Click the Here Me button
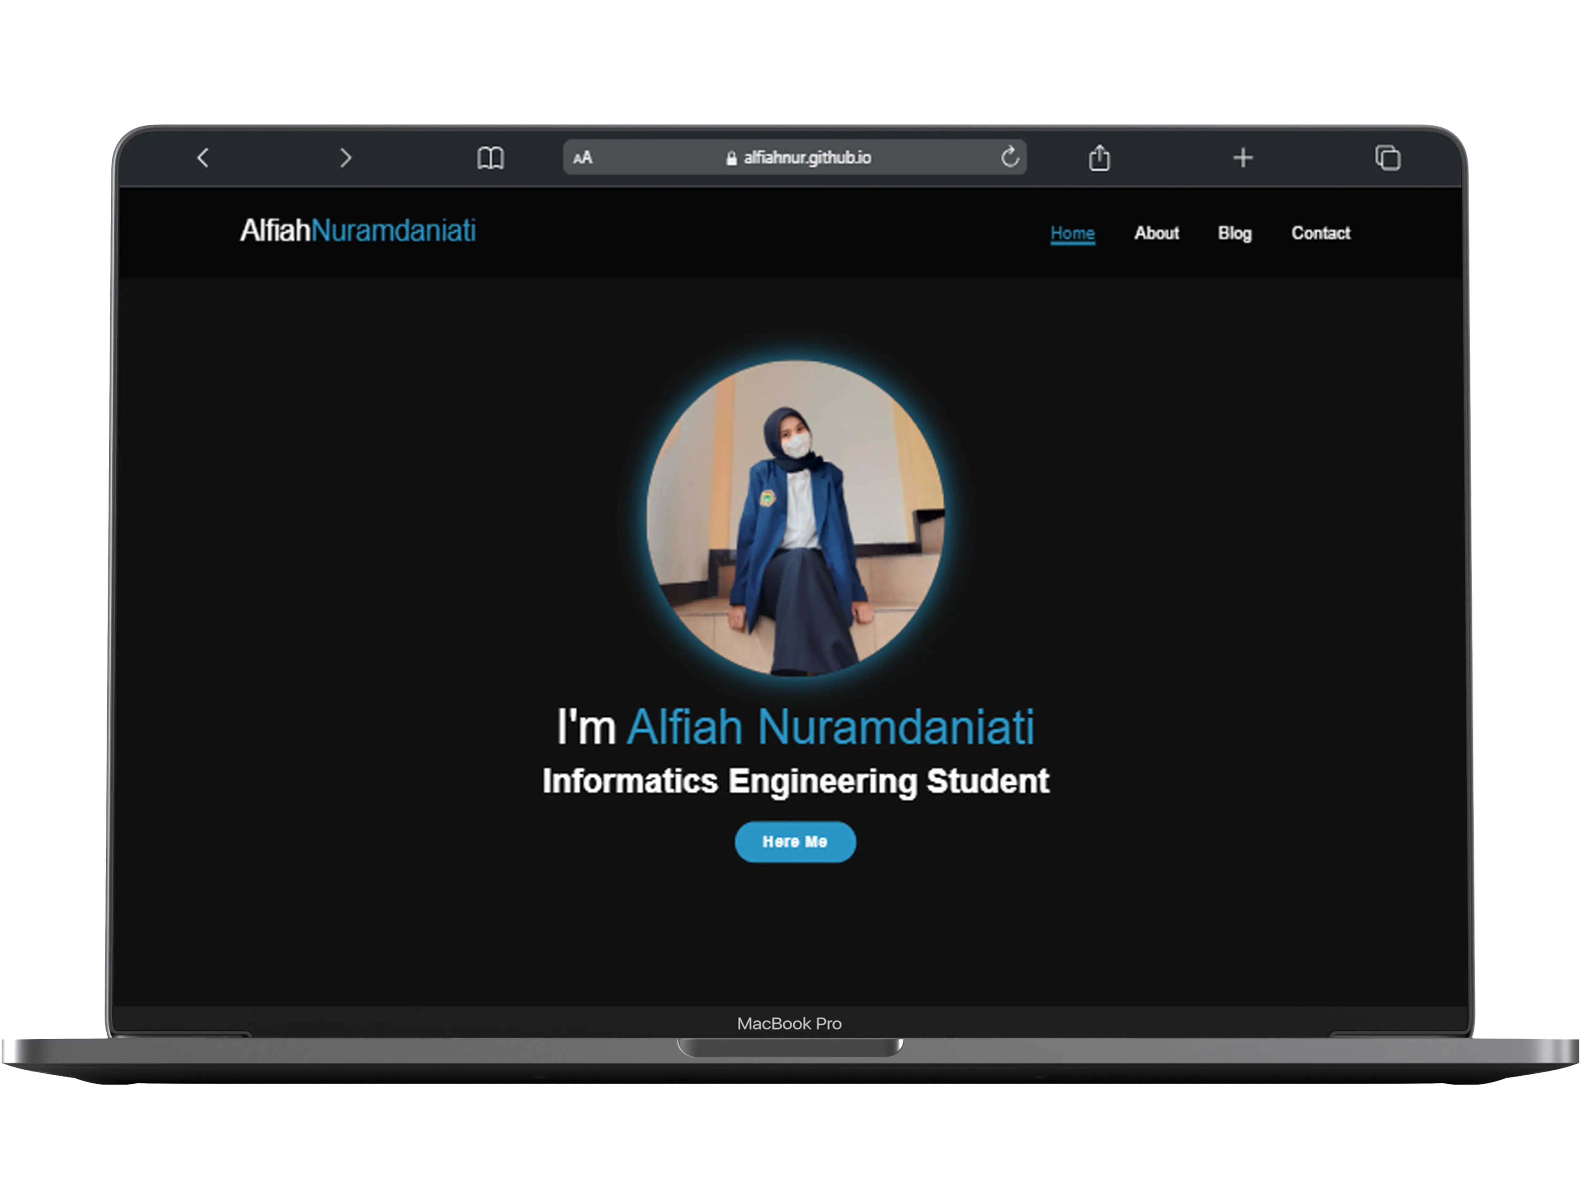This screenshot has height=1186, width=1581. point(795,842)
